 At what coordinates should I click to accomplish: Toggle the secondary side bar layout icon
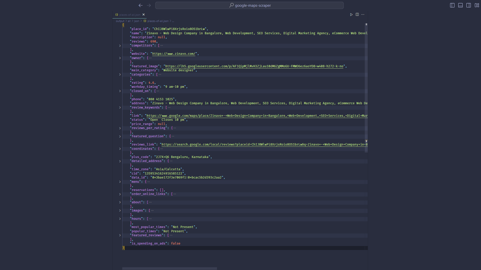468,5
